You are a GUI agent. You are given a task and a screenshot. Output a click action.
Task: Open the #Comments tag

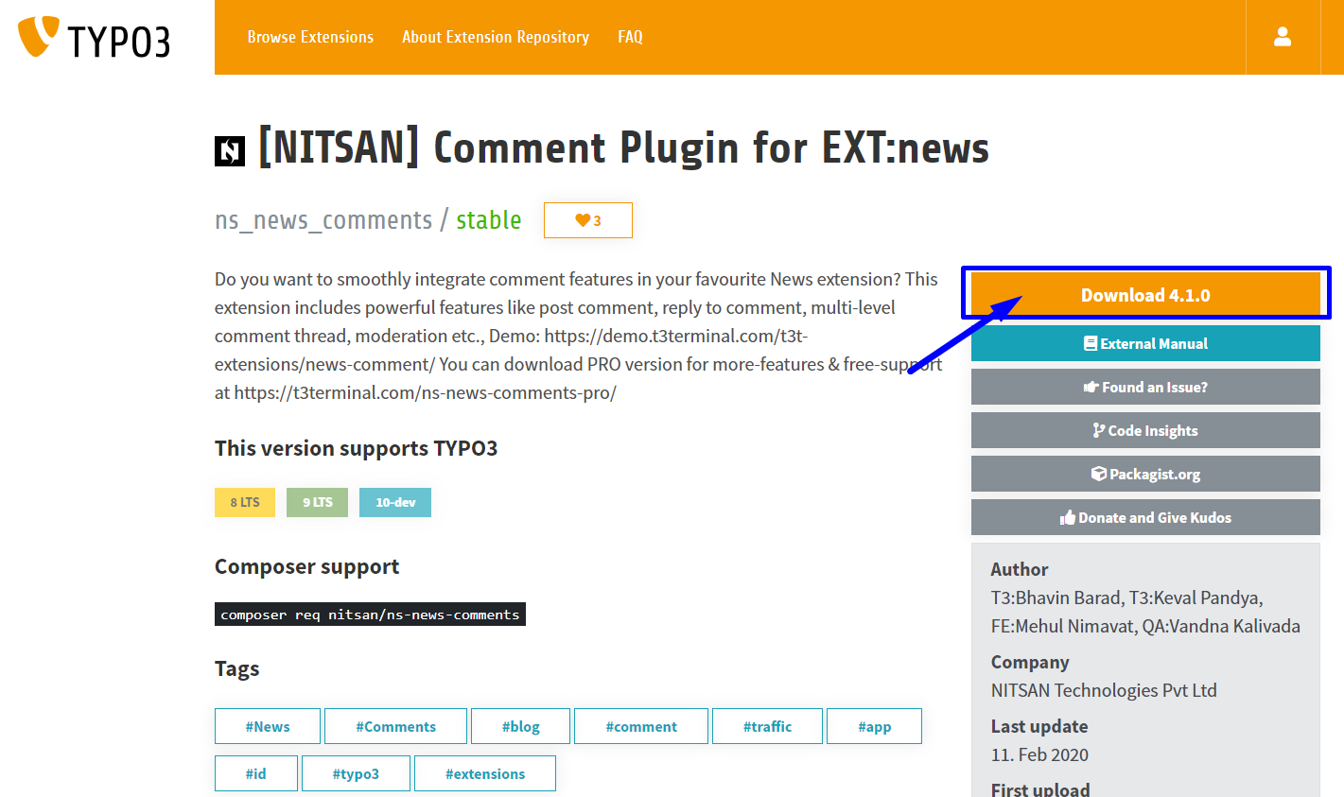click(x=395, y=726)
